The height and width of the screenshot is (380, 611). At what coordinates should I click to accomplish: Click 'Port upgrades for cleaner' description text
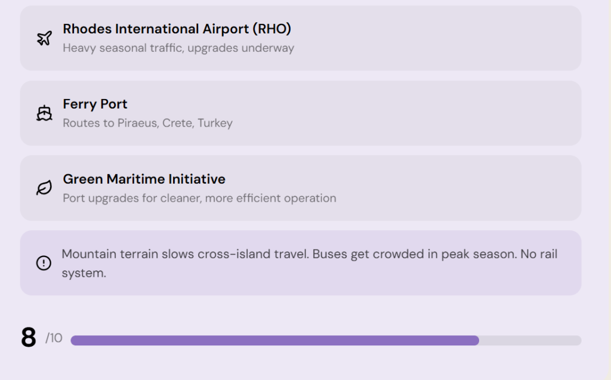click(x=199, y=198)
